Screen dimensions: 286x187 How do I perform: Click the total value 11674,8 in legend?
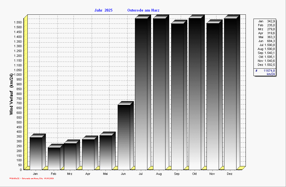click(x=269, y=71)
